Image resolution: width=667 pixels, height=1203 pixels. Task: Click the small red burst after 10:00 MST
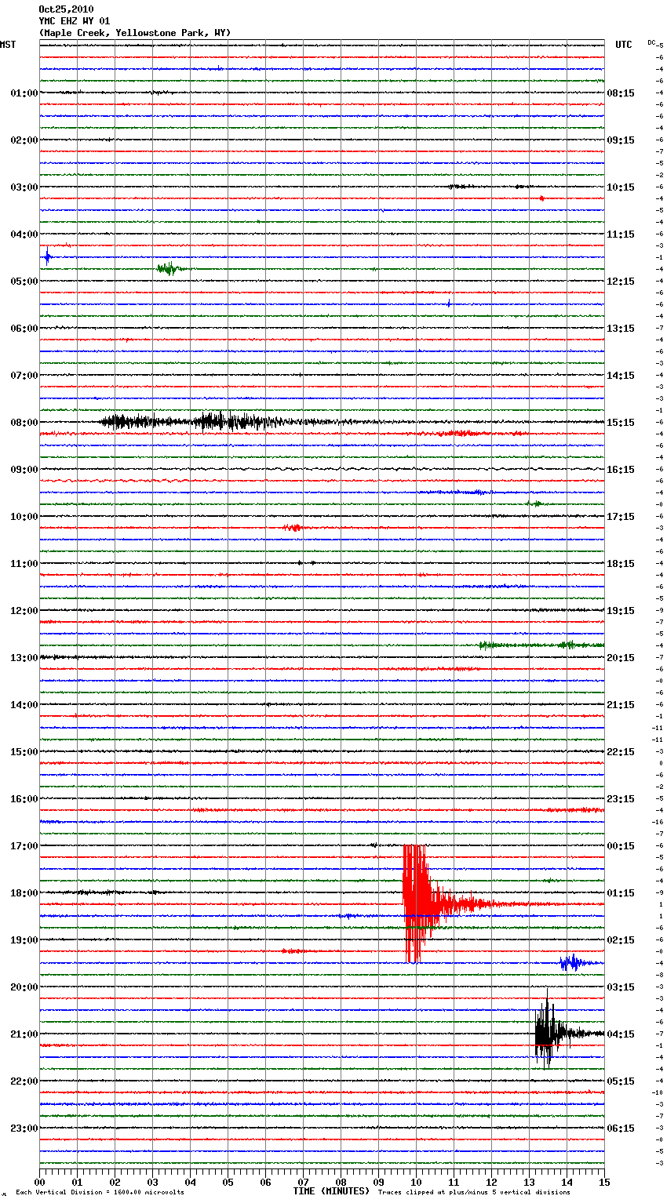click(x=292, y=528)
